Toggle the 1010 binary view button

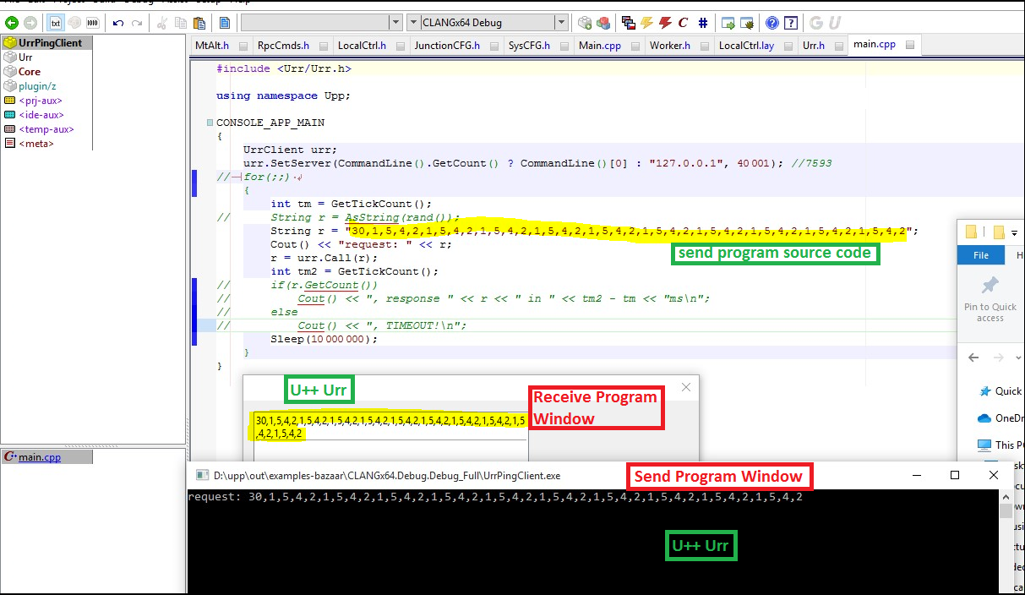tap(92, 23)
